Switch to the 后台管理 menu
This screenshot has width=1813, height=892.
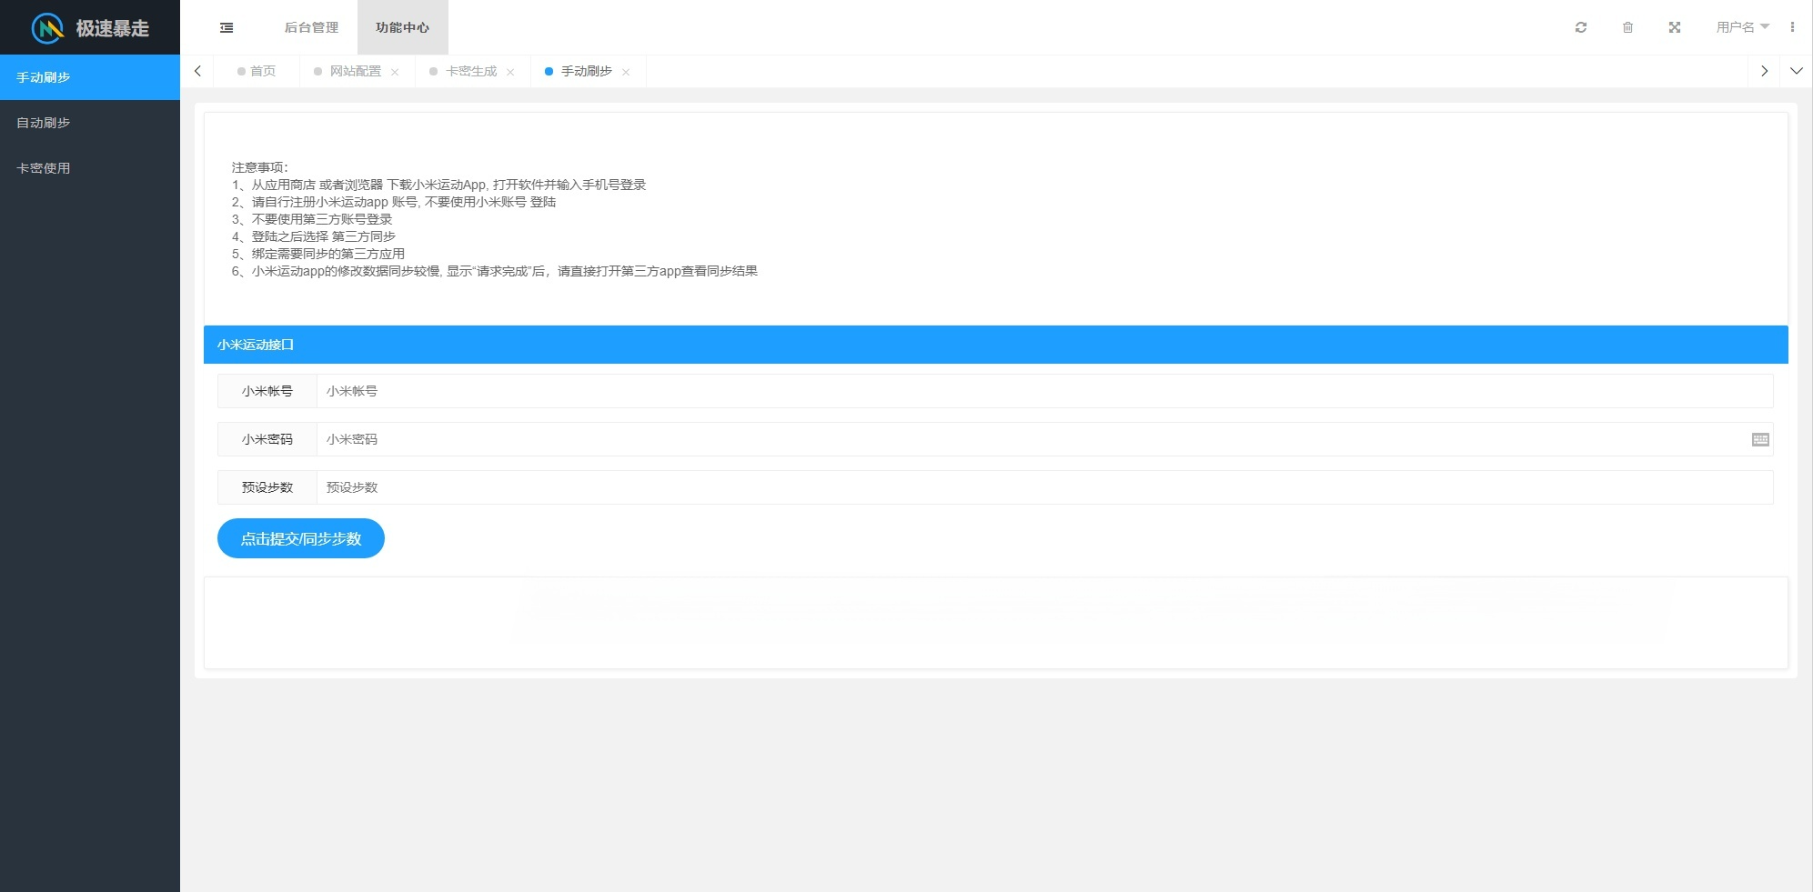click(x=310, y=27)
